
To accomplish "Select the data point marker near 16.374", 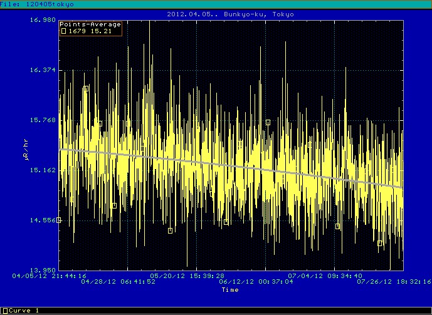I will click(86, 89).
